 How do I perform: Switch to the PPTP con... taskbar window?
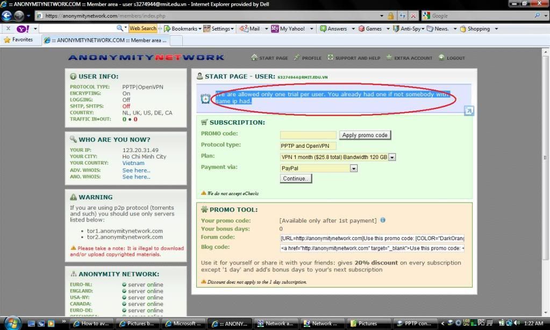pyautogui.click(x=415, y=324)
